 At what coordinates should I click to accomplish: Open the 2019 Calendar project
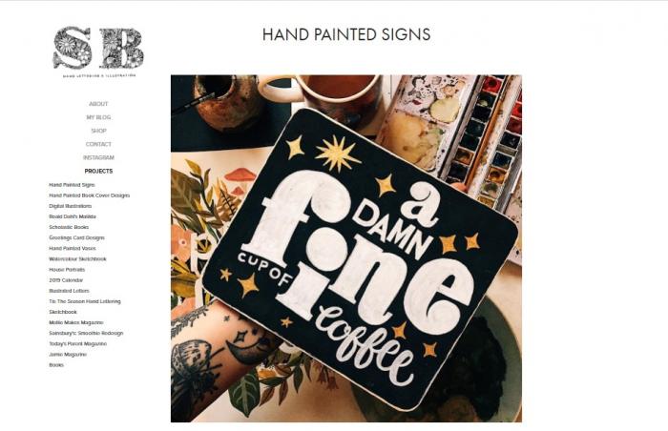[x=66, y=280]
